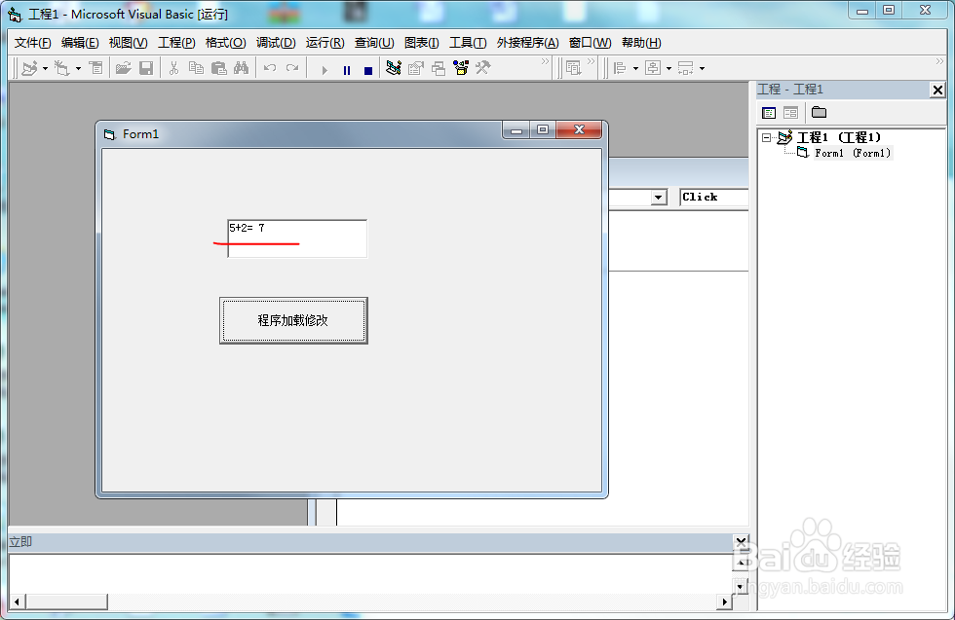Click the Save Project disk icon

pos(146,68)
